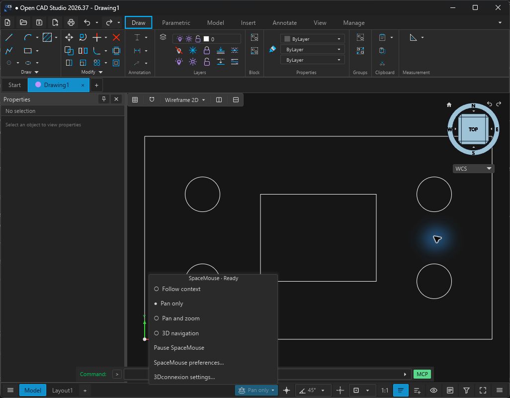This screenshot has height=398, width=510.
Task: Toggle the snap magnet icon in viewport toolbar
Action: [152, 100]
